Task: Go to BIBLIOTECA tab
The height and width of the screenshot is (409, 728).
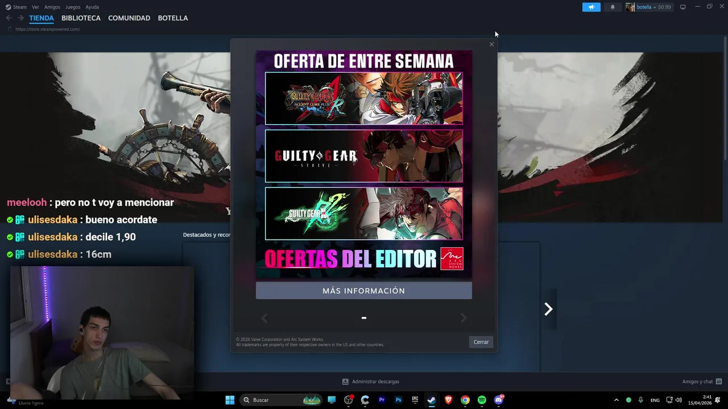Action: pyautogui.click(x=81, y=18)
